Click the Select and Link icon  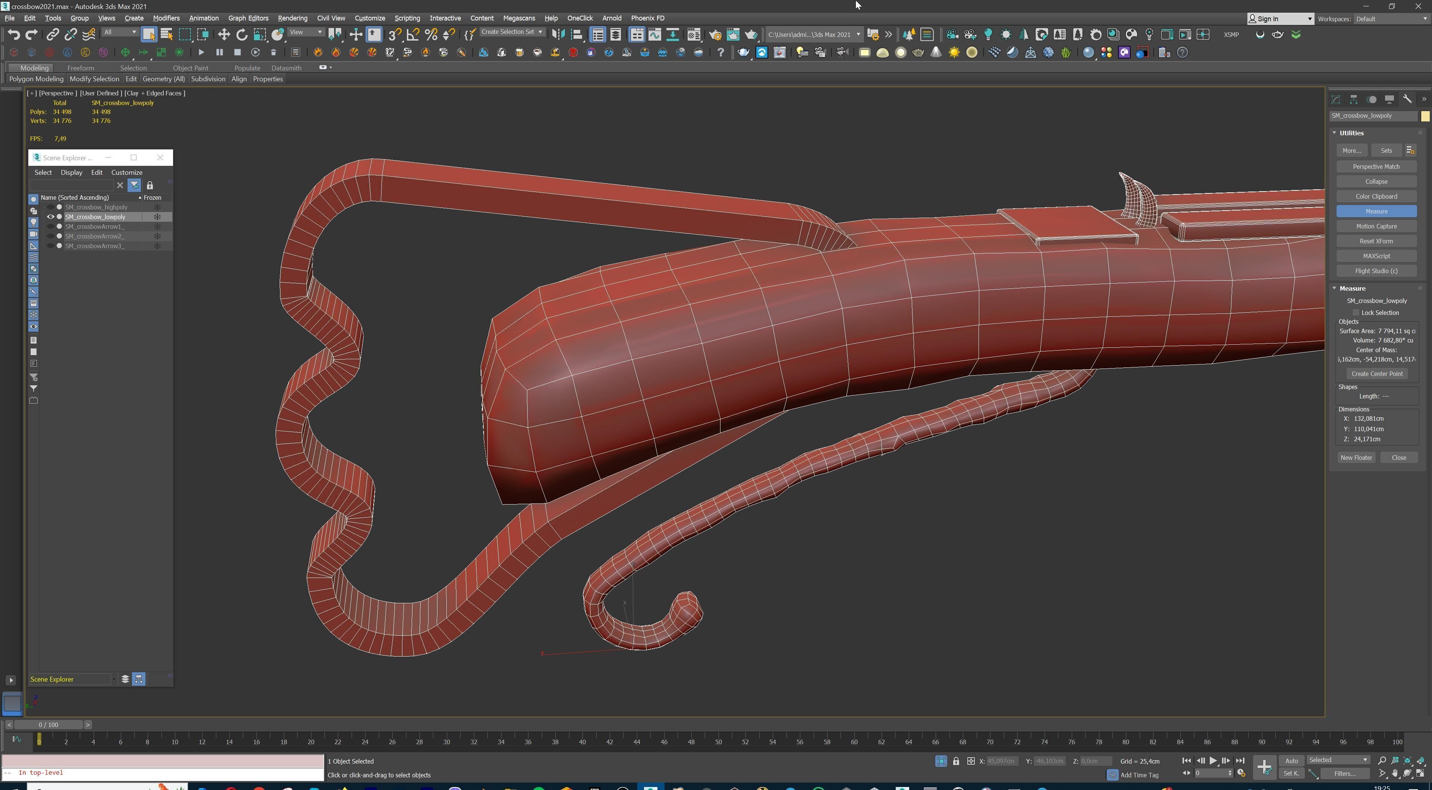[x=52, y=34]
